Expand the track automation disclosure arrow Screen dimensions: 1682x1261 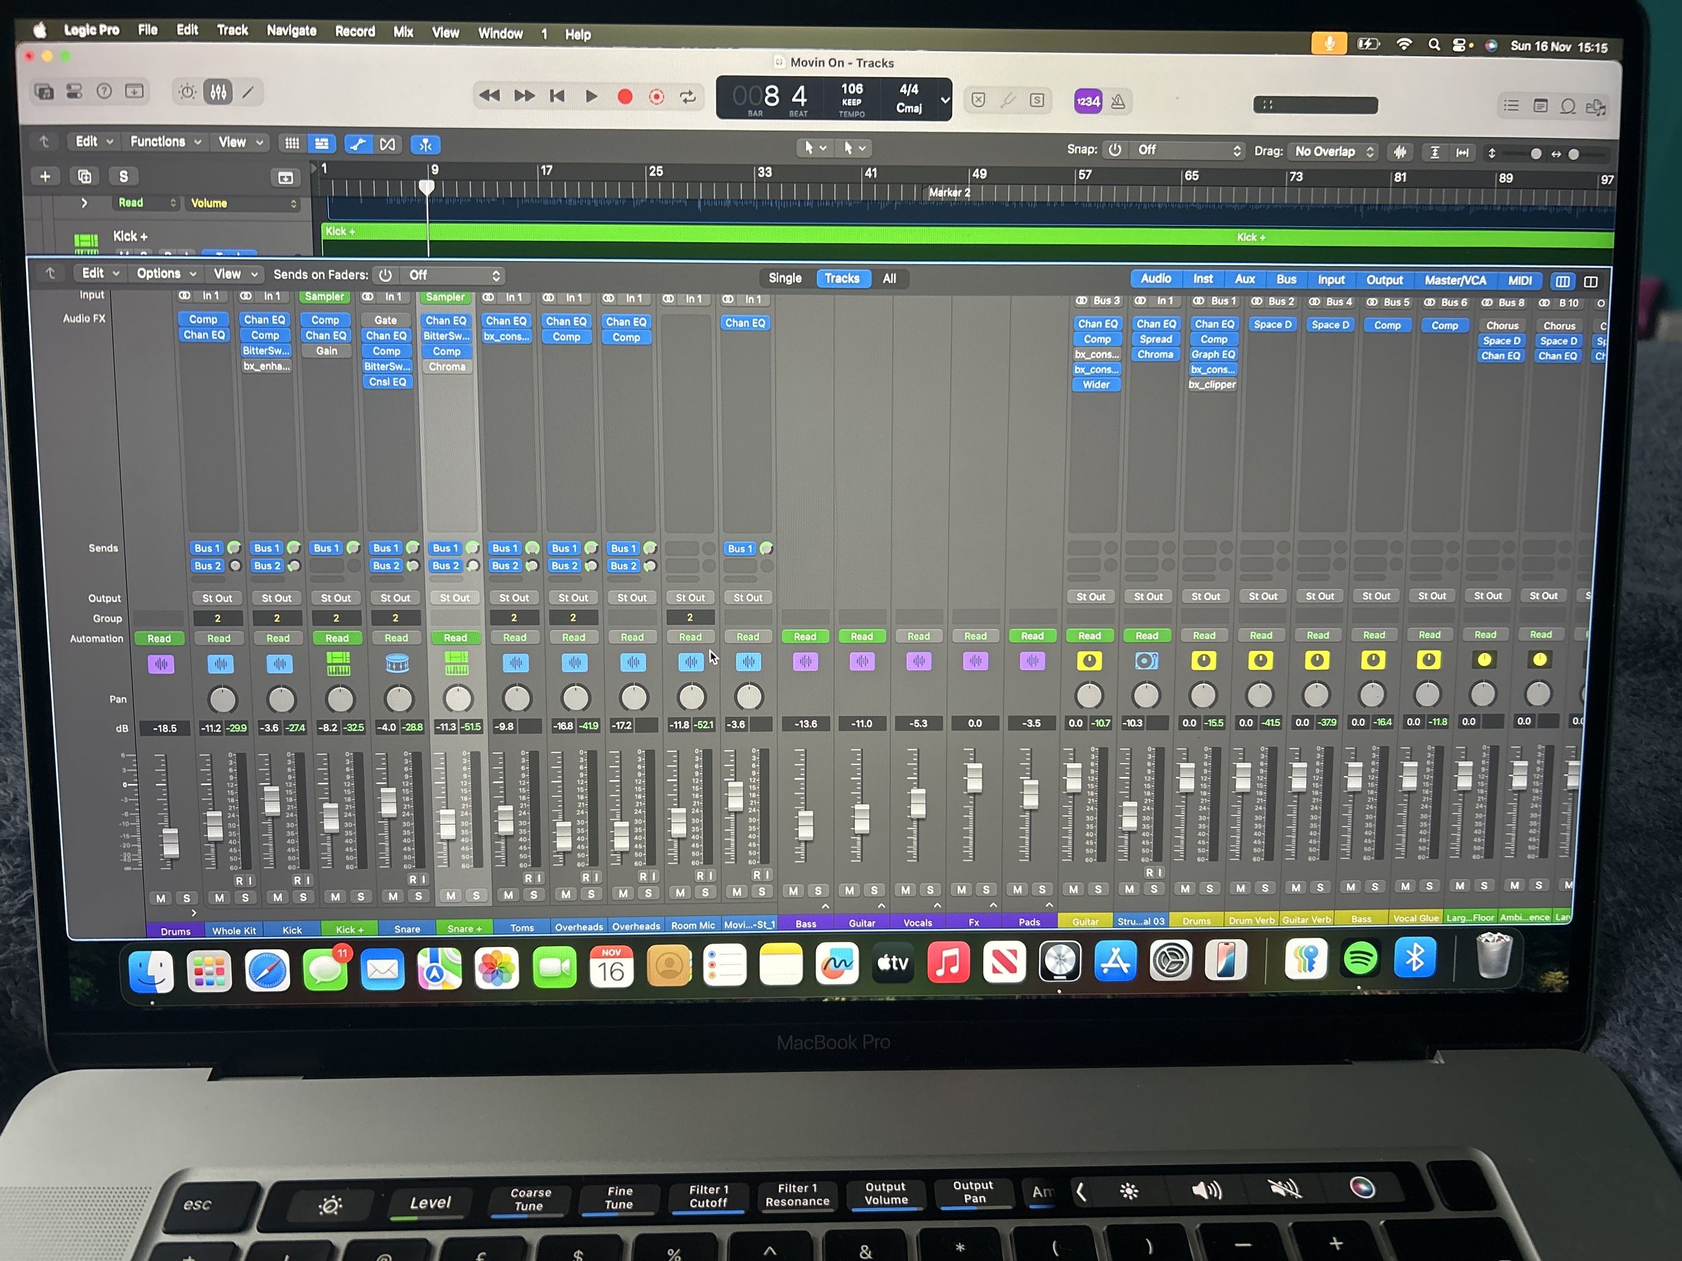tap(84, 203)
